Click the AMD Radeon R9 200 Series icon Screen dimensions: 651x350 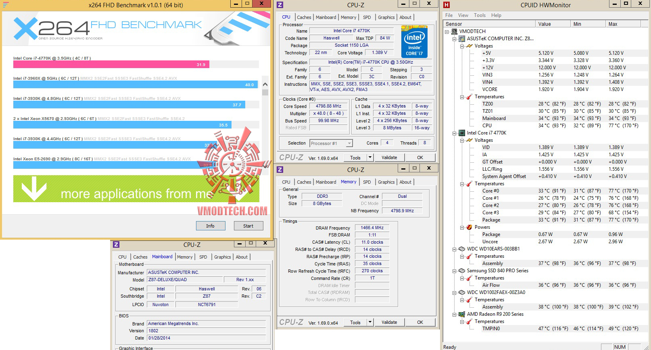pos(462,314)
